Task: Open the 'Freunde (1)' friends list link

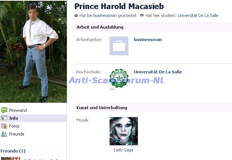Action: [13, 151]
